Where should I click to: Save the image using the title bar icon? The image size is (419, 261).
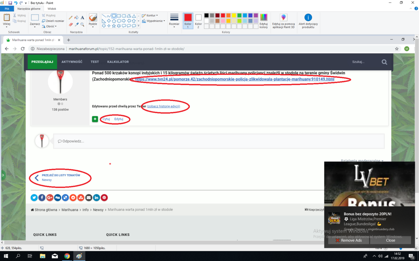click(10, 3)
